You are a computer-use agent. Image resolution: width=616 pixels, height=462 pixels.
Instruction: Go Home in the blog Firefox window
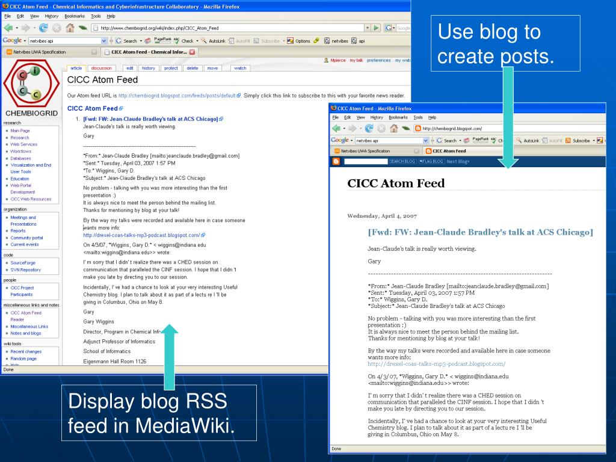393,129
